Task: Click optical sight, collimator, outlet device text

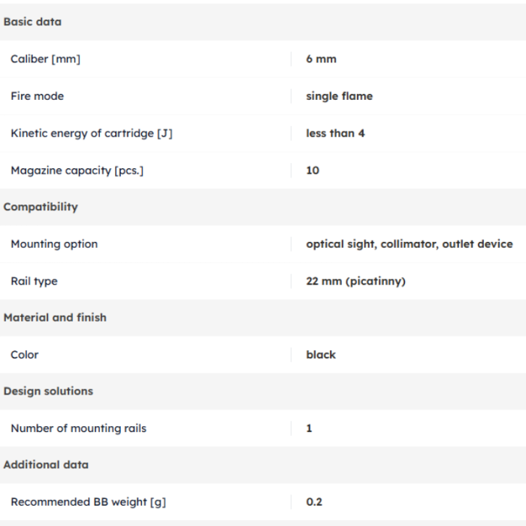Action: coord(410,244)
